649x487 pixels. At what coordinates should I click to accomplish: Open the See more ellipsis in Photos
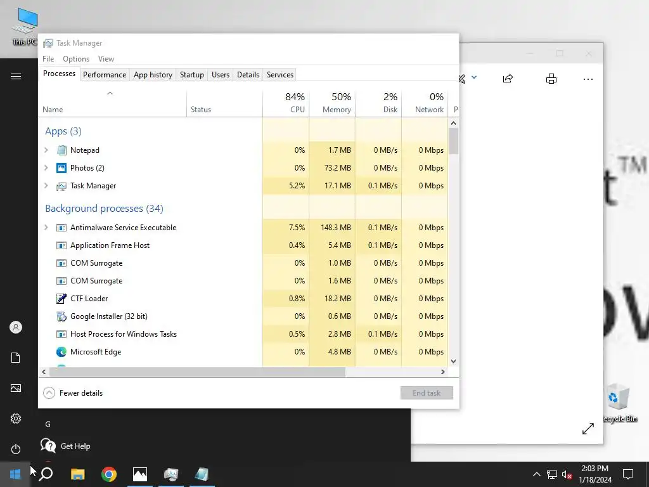click(x=588, y=79)
